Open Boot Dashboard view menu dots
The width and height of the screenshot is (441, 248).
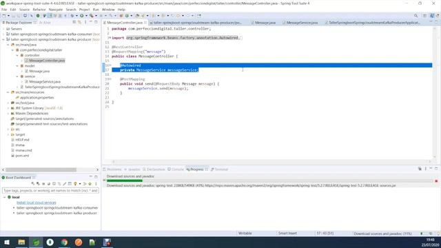(x=96, y=184)
